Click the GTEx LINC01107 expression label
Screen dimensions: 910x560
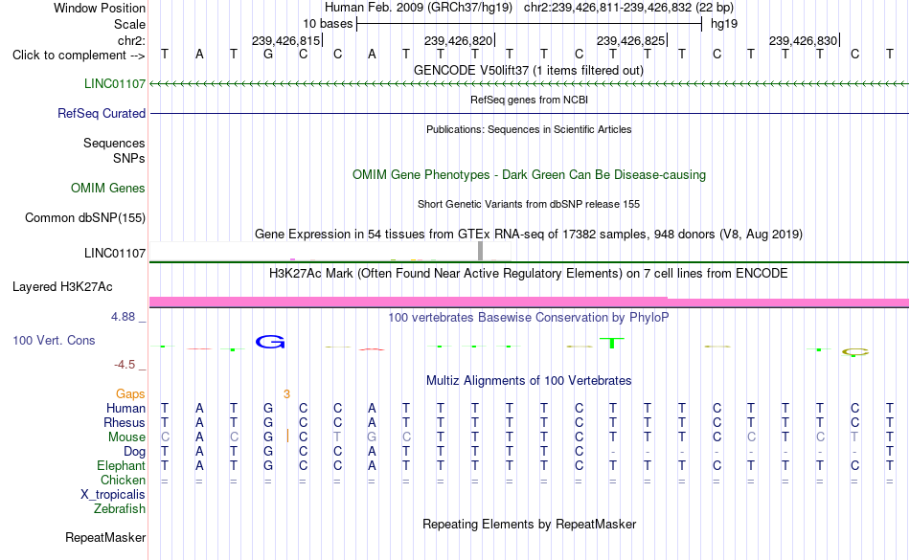[x=115, y=253]
